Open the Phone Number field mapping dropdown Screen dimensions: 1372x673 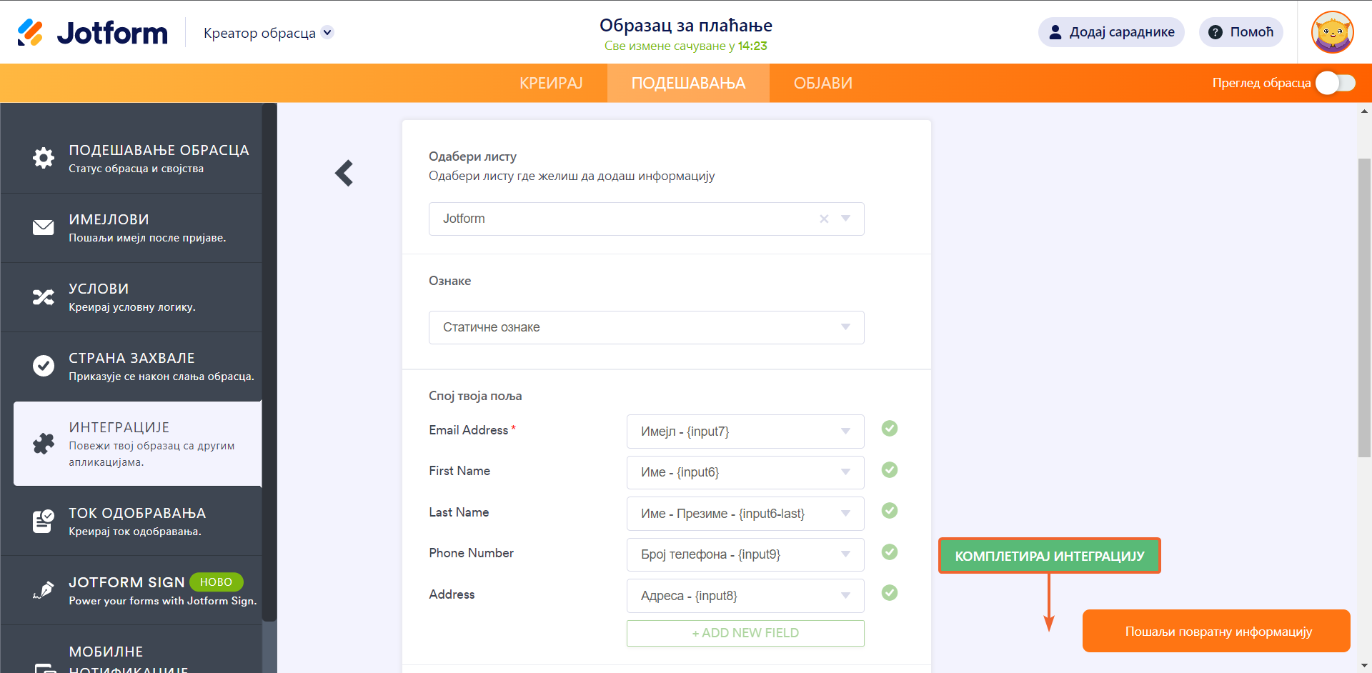click(745, 554)
